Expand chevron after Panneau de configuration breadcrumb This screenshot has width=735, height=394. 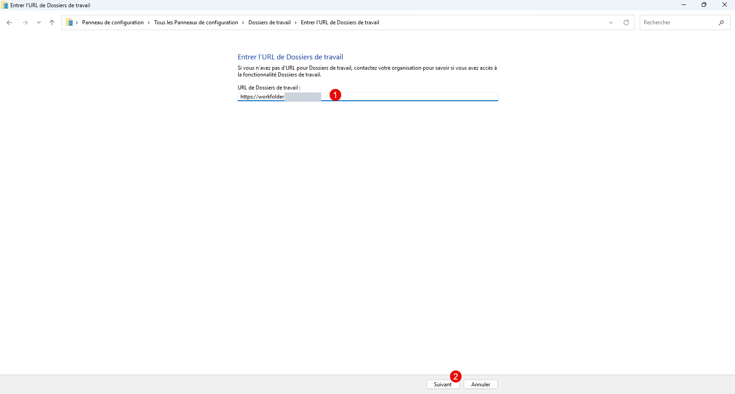click(x=149, y=22)
